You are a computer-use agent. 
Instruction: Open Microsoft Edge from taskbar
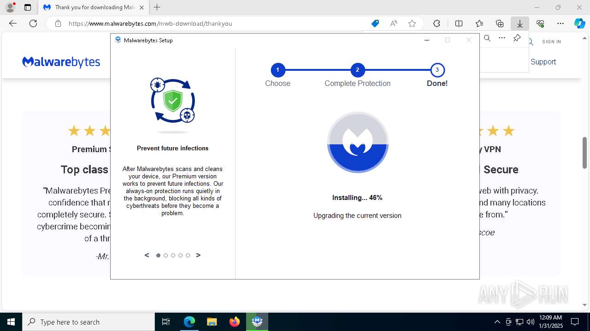pyautogui.click(x=189, y=322)
